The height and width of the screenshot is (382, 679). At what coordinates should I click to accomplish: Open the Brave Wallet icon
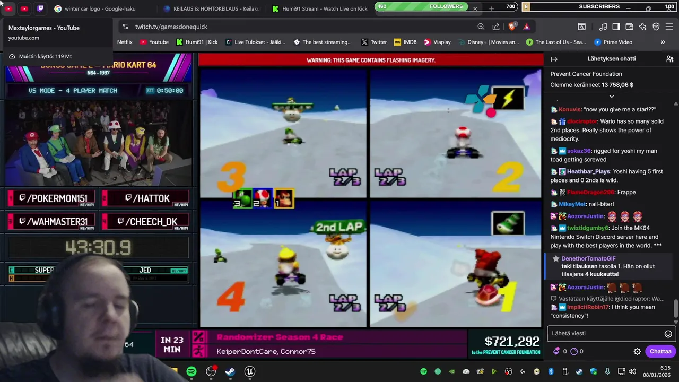click(629, 27)
